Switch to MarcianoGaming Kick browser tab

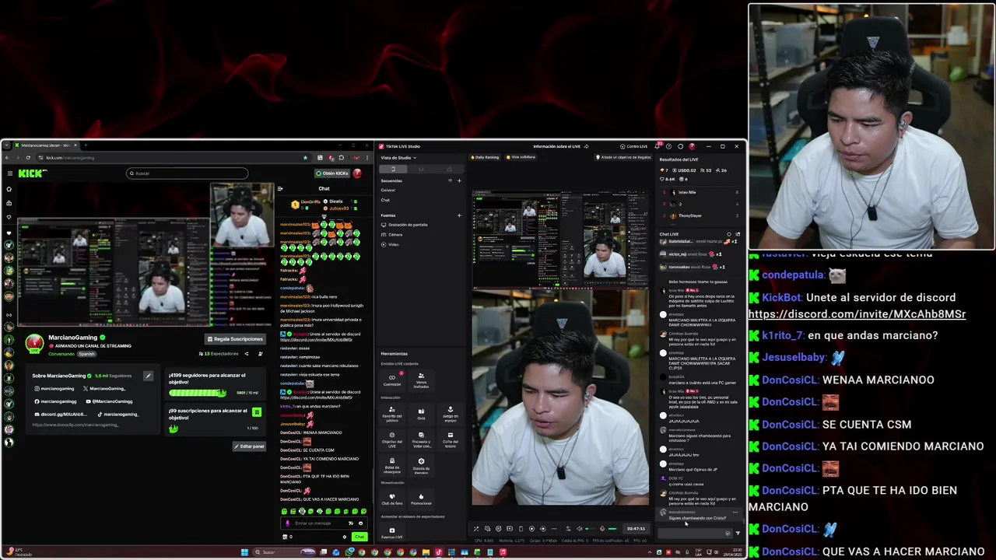pyautogui.click(x=45, y=145)
